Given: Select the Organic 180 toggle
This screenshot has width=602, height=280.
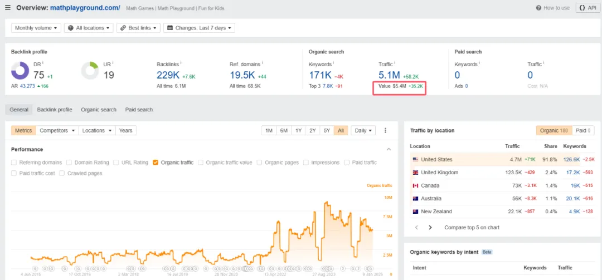Looking at the screenshot, I should (x=554, y=130).
